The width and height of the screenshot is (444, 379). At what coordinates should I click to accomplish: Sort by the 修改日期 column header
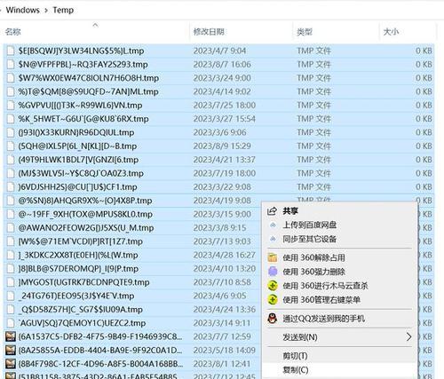pos(209,31)
